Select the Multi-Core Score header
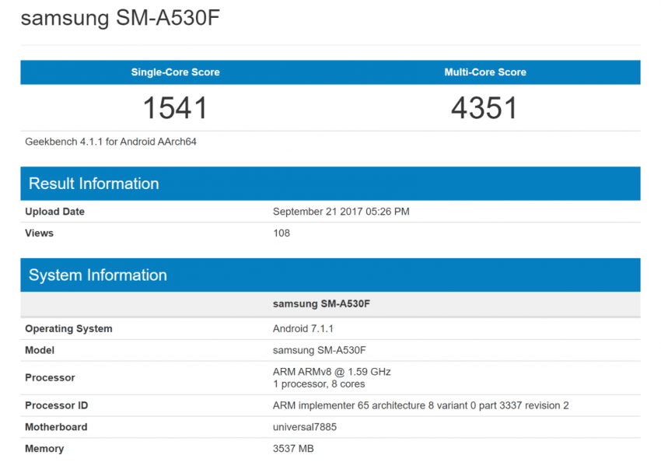661x466 pixels. [x=485, y=72]
